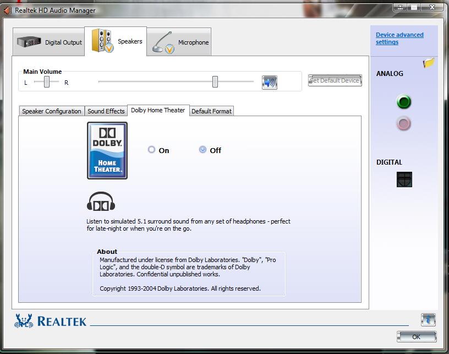Click the ANALOG section label

click(390, 74)
